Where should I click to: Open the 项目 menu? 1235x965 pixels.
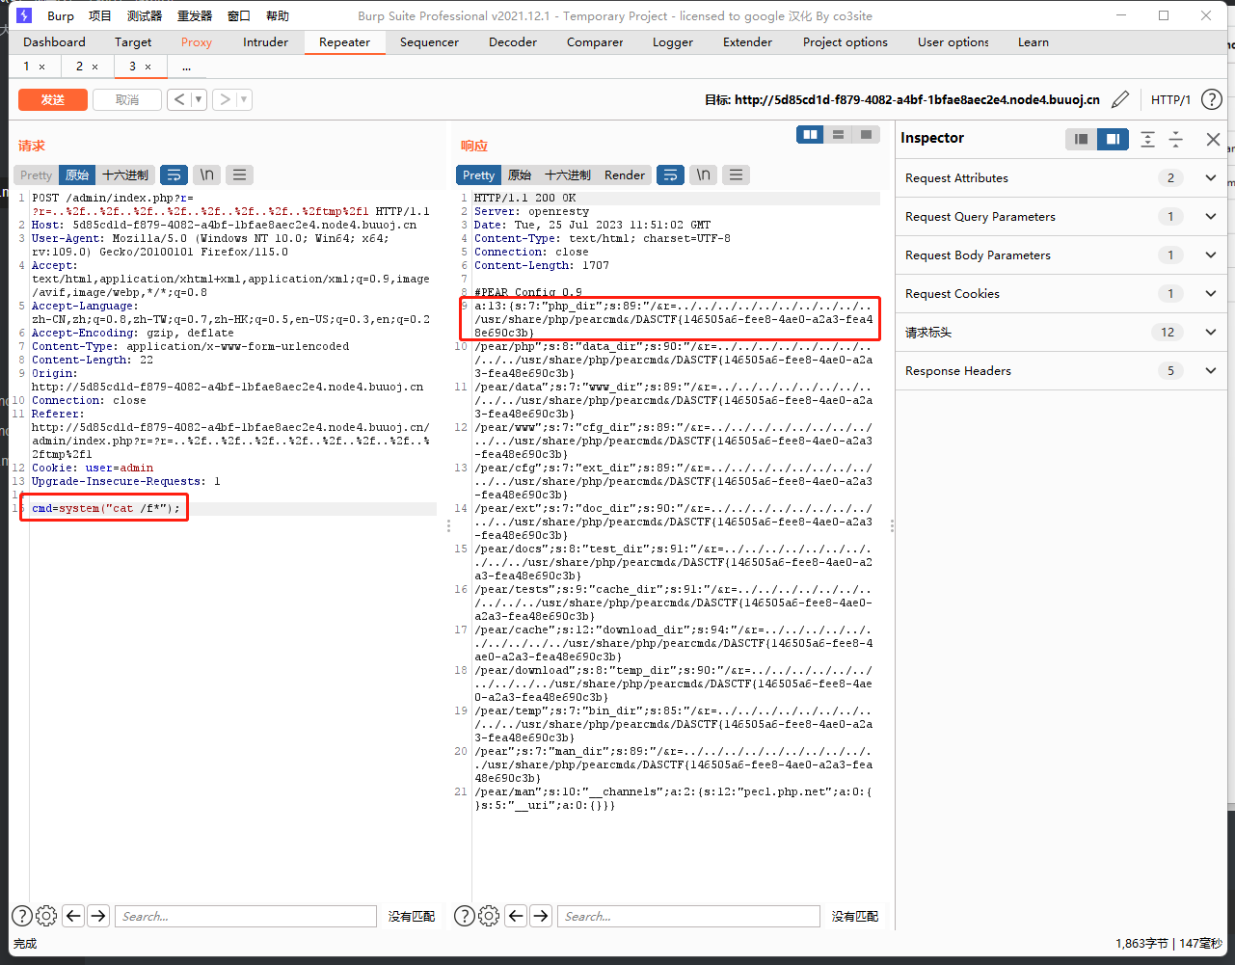click(x=100, y=15)
